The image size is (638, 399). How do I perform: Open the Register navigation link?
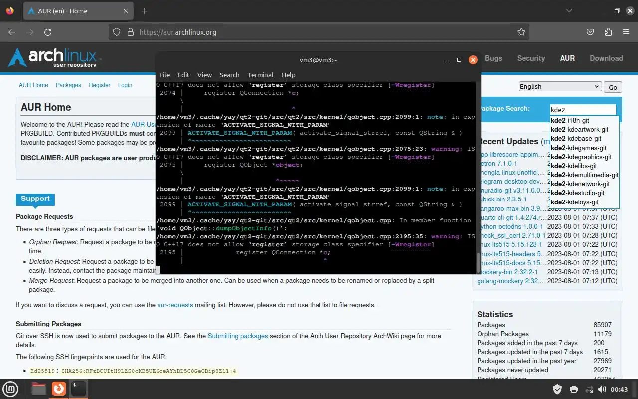click(100, 85)
